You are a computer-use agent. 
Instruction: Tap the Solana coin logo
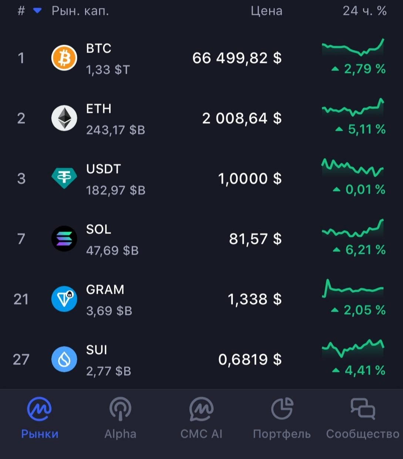pos(64,239)
